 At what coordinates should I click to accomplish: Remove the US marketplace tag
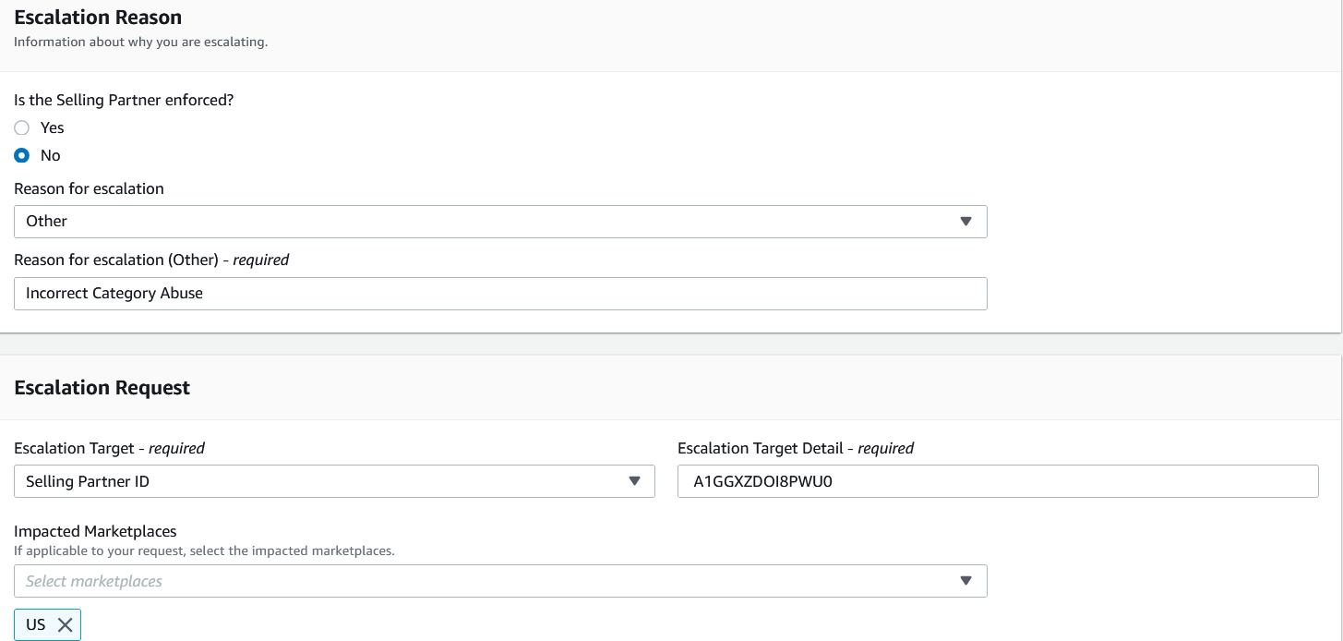pyautogui.click(x=65, y=625)
